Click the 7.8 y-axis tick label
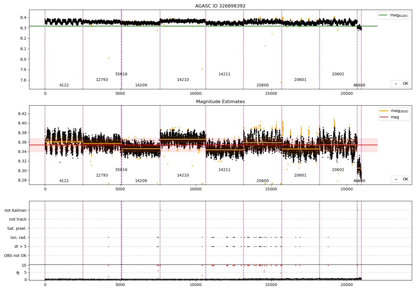The width and height of the screenshot is (416, 291). click(23, 80)
